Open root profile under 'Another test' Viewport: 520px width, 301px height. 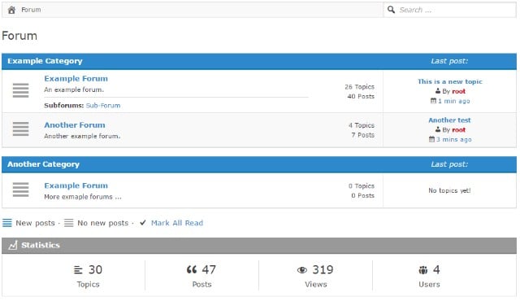pyautogui.click(x=458, y=130)
